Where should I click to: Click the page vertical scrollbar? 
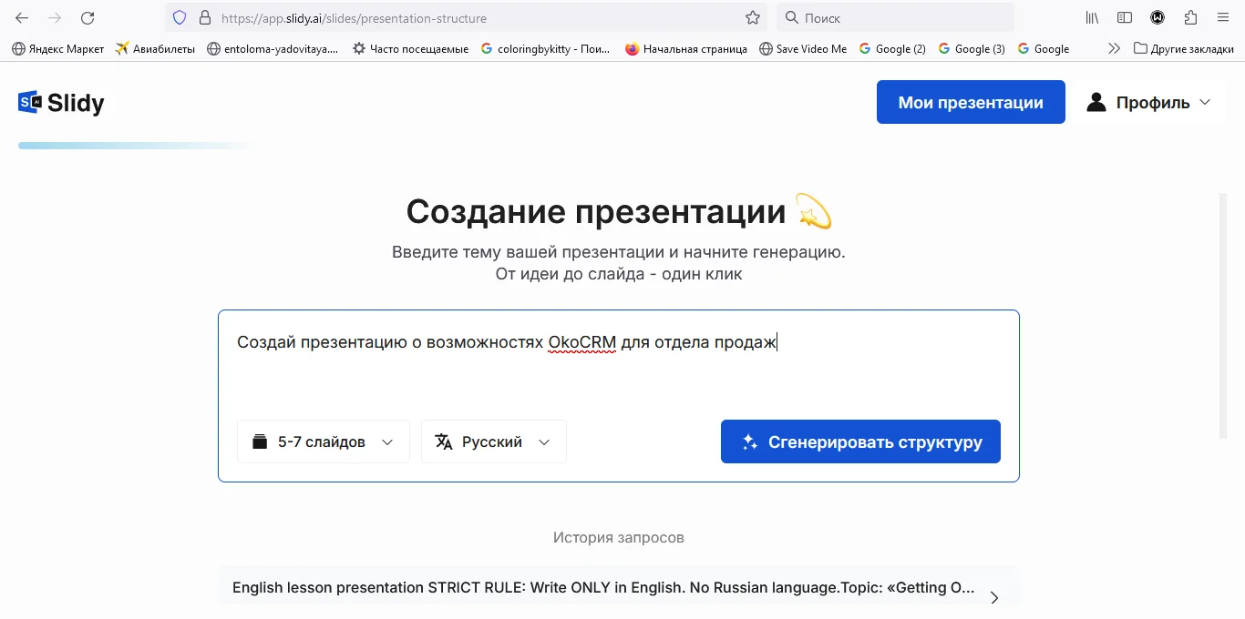coord(1223,316)
